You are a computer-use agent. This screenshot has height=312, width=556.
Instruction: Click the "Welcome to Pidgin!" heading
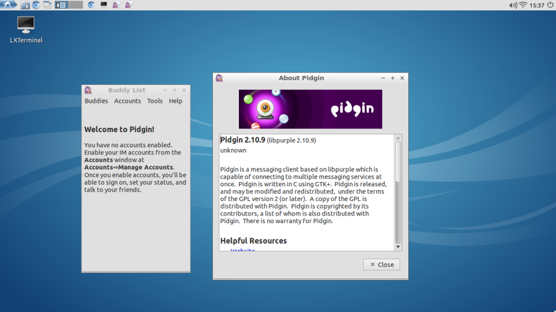coord(119,129)
